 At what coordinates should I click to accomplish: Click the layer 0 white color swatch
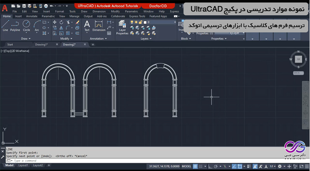click(145, 22)
